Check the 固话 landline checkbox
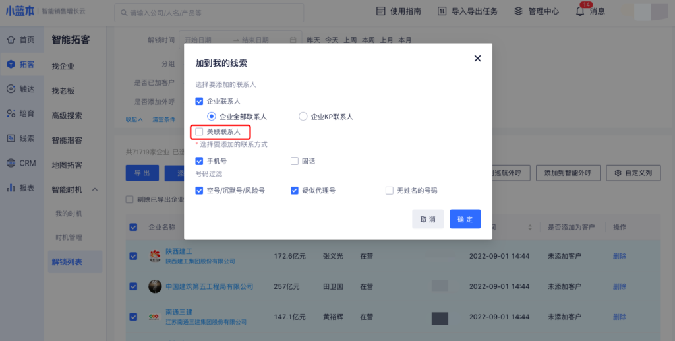Screen dimensions: 675x341 click(295, 161)
